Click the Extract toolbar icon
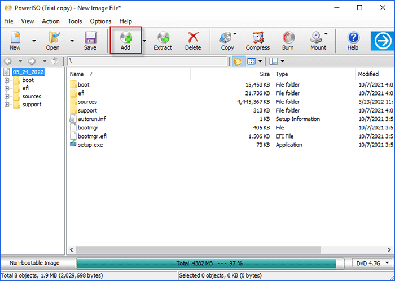 coord(163,38)
